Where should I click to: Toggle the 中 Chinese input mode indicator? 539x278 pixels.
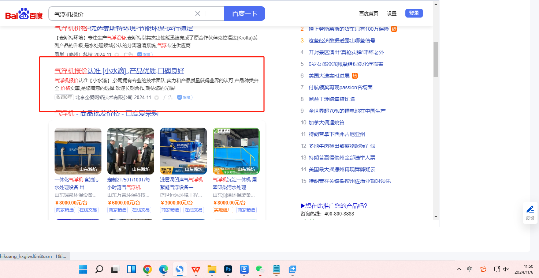tap(470, 269)
